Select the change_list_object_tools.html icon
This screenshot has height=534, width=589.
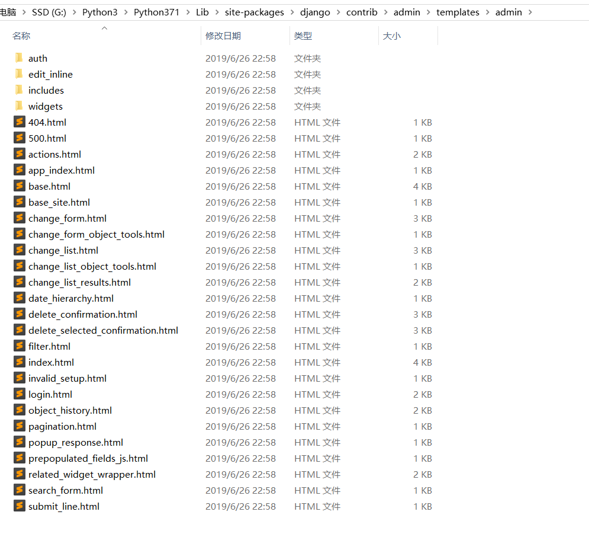[x=20, y=266]
